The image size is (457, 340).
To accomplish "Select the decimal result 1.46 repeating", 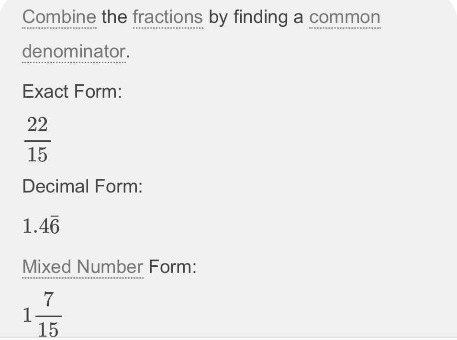I will 41,225.
